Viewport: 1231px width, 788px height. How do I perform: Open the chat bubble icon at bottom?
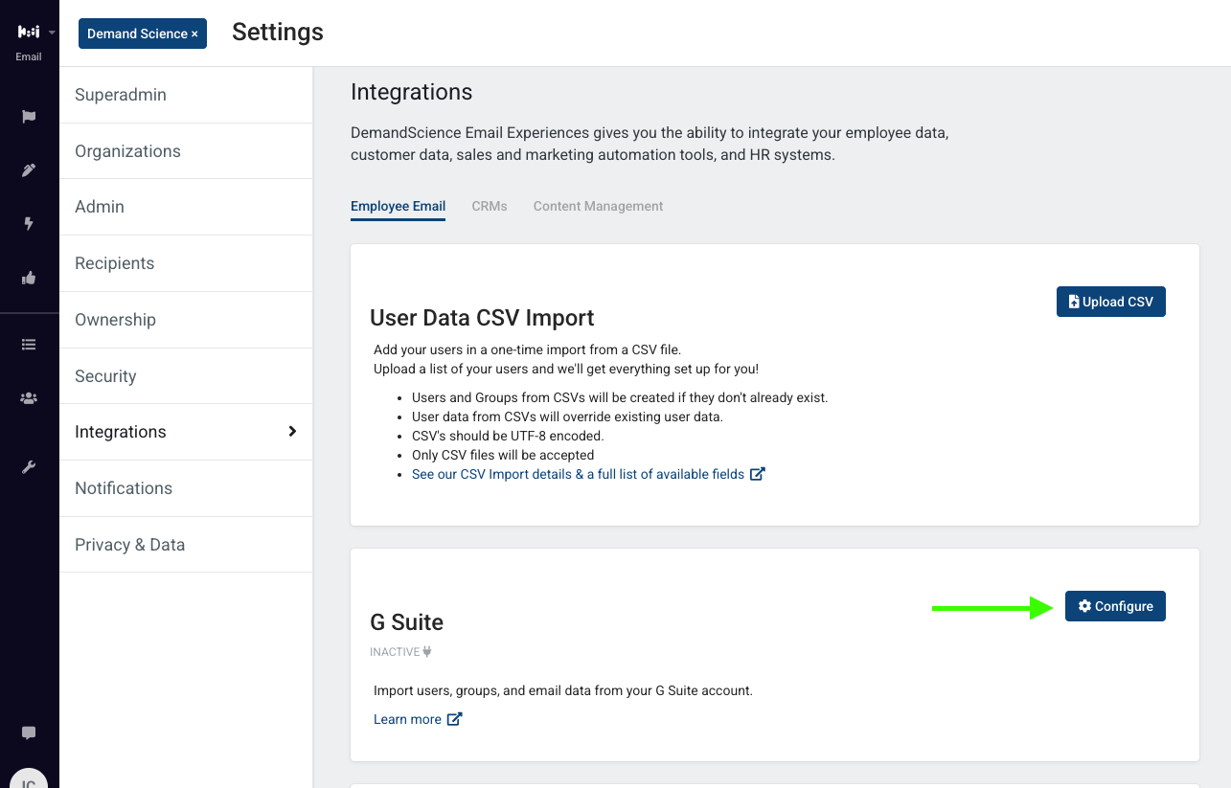[x=29, y=733]
